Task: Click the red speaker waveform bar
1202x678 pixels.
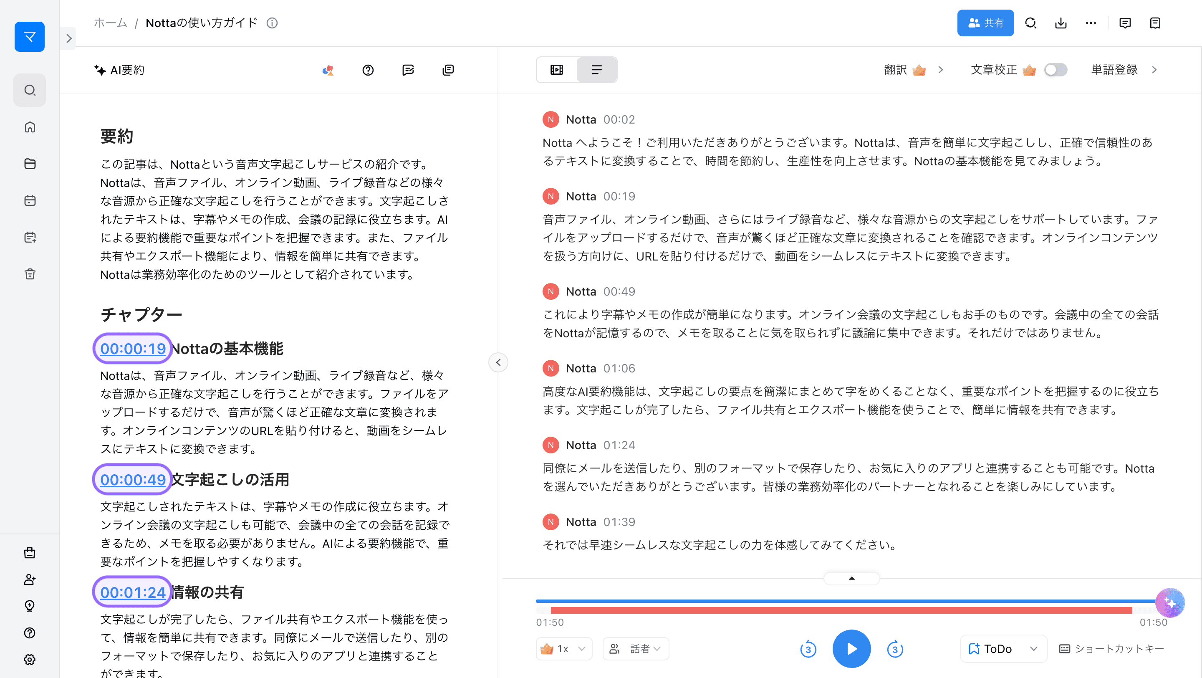Action: coord(841,610)
